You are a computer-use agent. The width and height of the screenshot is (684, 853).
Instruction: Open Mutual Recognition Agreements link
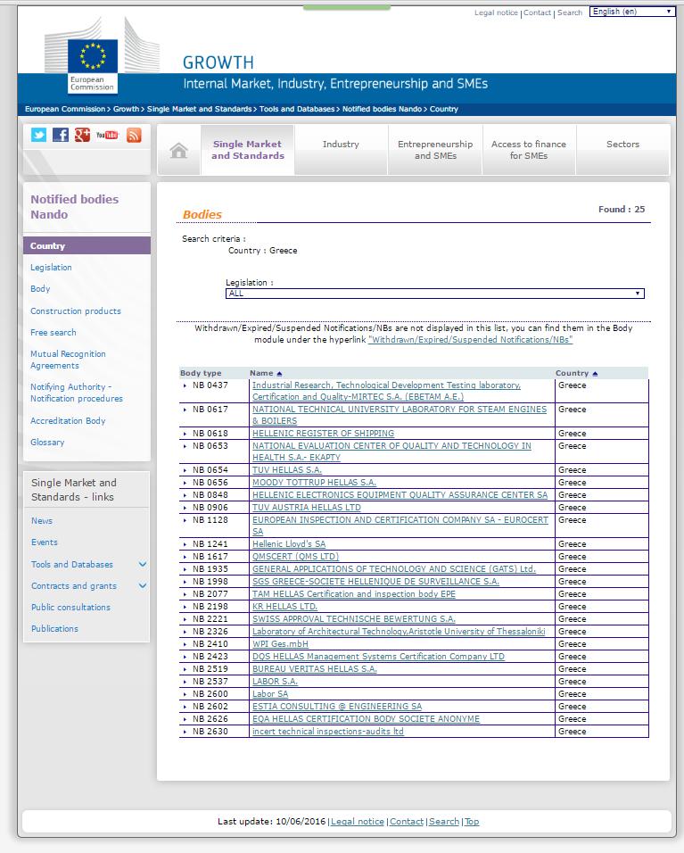coord(68,360)
